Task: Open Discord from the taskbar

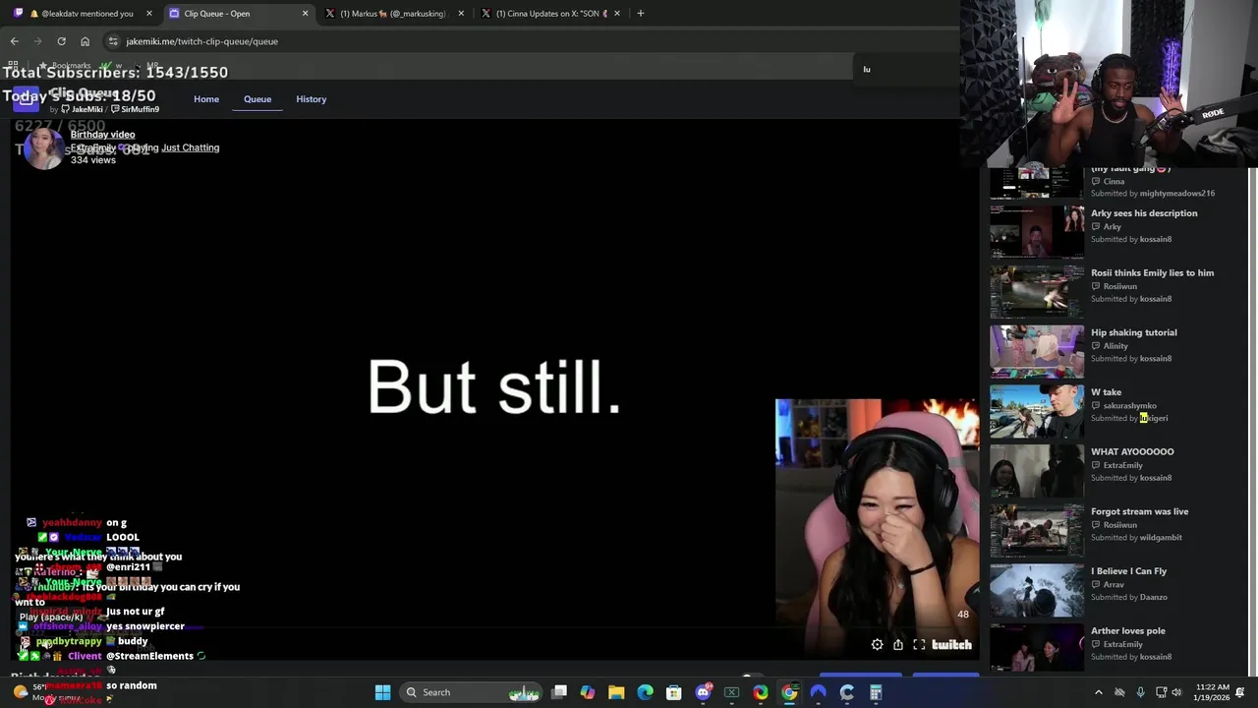Action: [x=703, y=692]
